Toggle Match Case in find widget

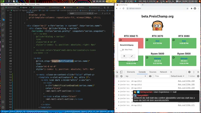click(x=88, y=13)
